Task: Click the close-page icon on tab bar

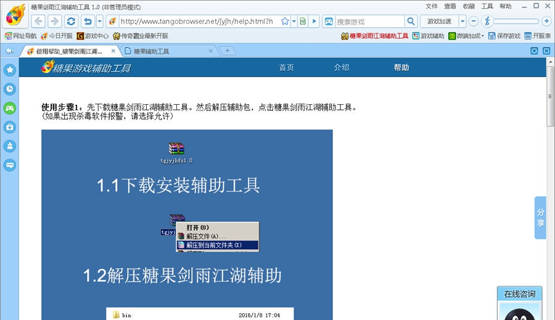Action: [x=546, y=51]
